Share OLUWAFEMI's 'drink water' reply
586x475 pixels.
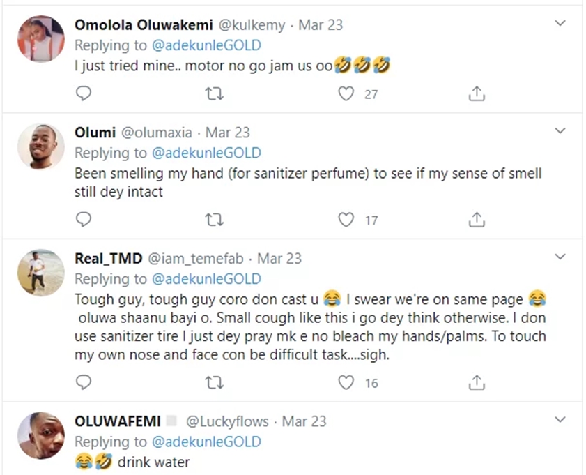(x=477, y=473)
